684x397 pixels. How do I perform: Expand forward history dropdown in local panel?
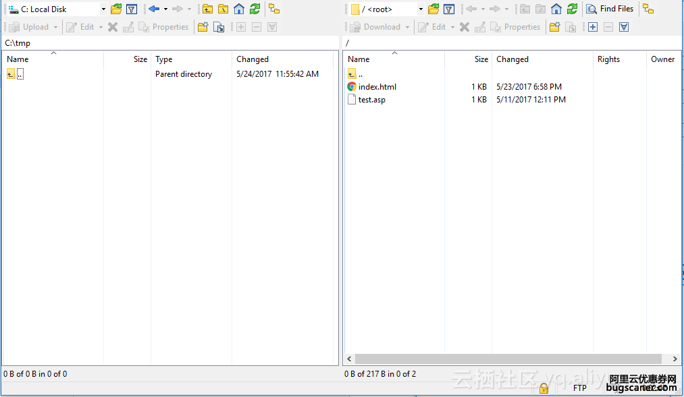[x=189, y=9]
